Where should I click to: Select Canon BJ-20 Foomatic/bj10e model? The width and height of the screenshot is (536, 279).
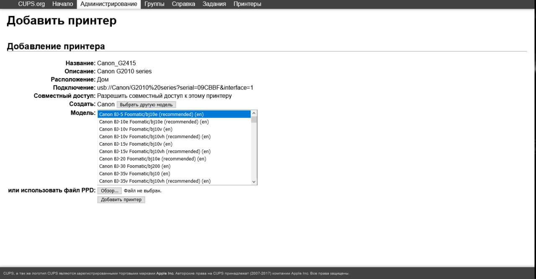pos(174,159)
